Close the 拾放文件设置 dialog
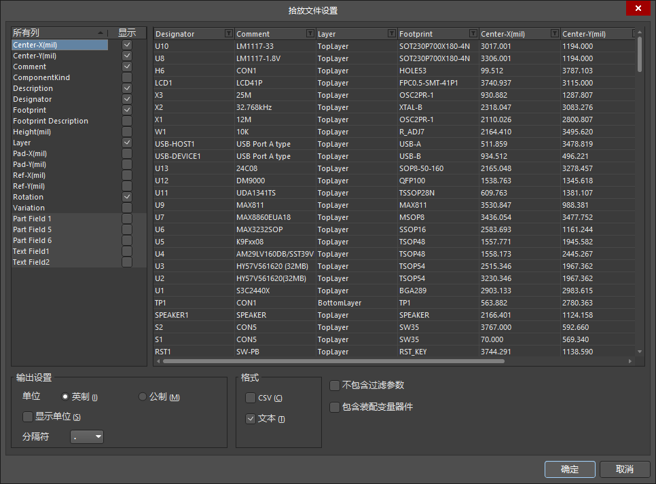 tap(638, 8)
